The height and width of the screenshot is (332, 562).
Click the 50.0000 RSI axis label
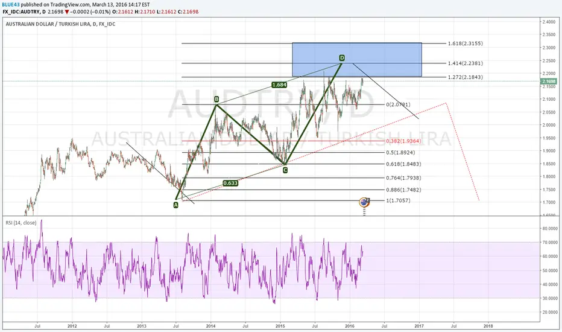coord(550,270)
